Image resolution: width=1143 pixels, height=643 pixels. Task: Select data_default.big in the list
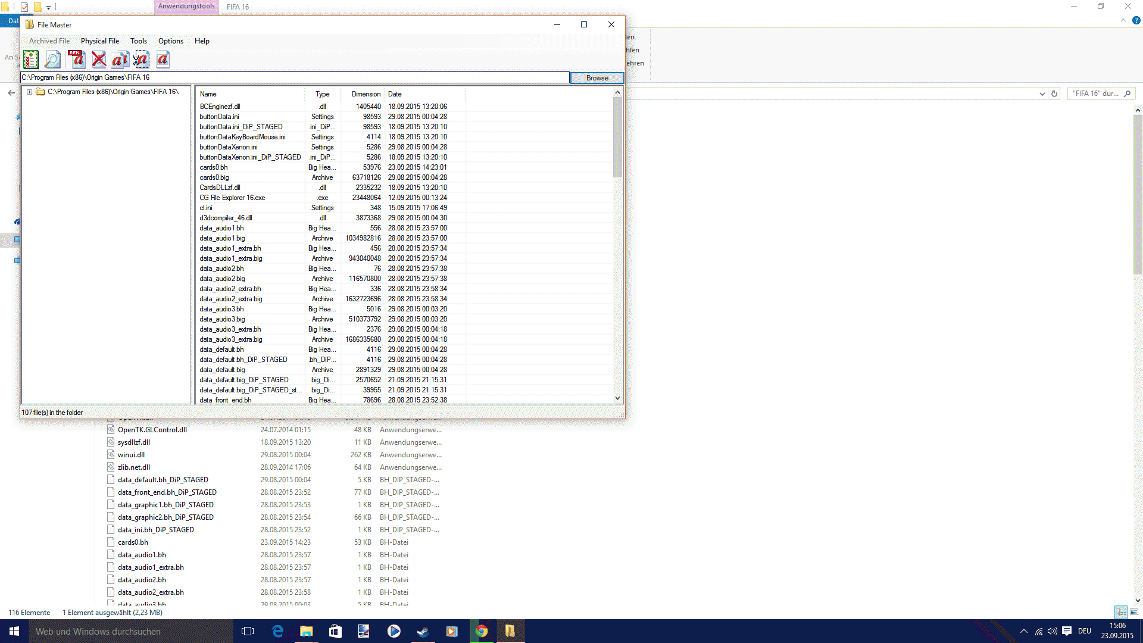pyautogui.click(x=222, y=370)
